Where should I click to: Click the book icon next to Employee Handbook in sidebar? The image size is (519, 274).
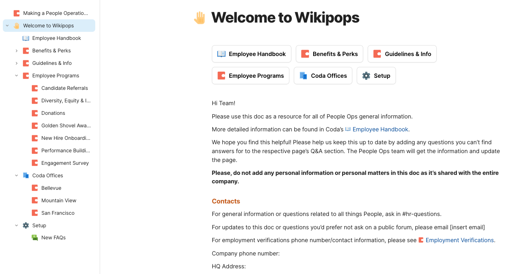coord(26,38)
